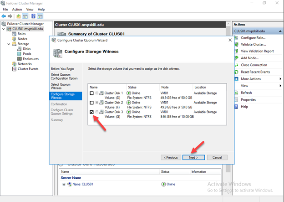
Task: Select the Failover Cluster Manager root node
Action: pyautogui.click(x=25, y=24)
